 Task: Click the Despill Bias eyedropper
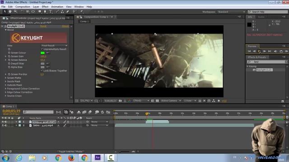(x=48, y=63)
